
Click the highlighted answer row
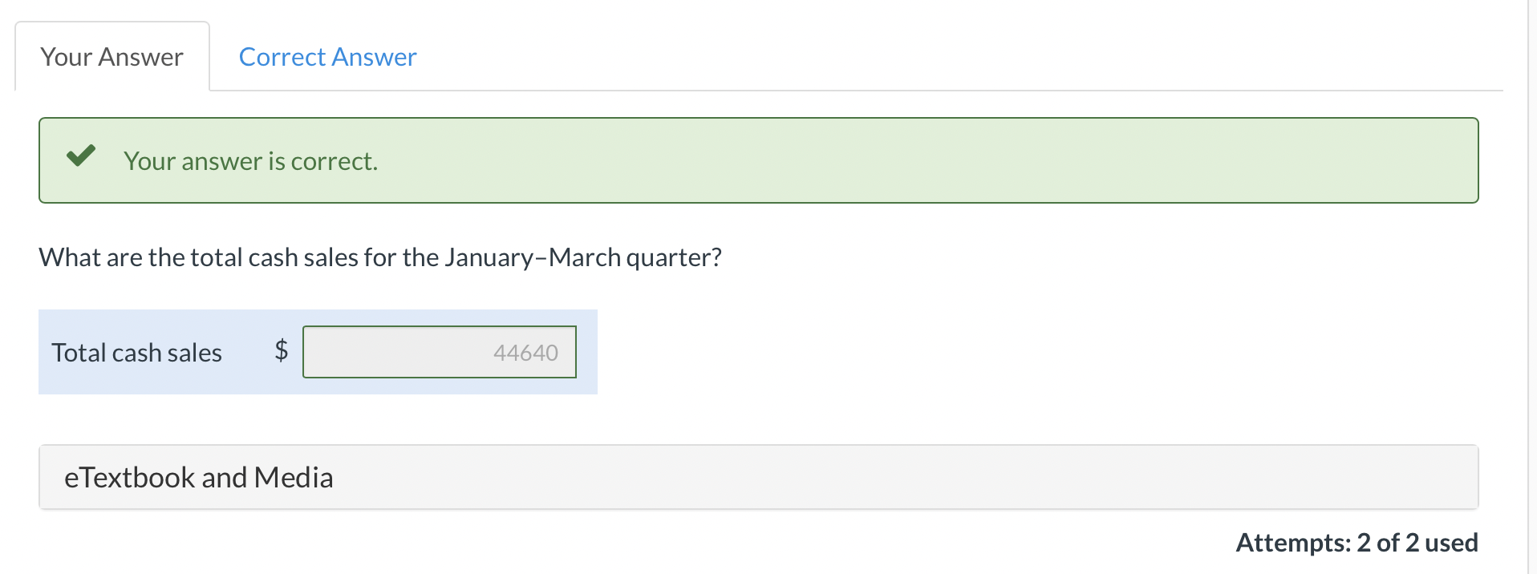[318, 351]
